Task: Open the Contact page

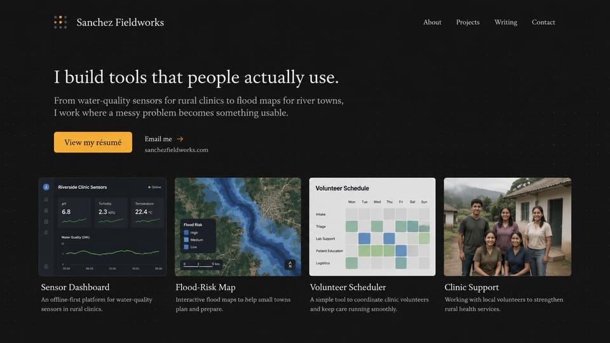Action: (x=543, y=22)
